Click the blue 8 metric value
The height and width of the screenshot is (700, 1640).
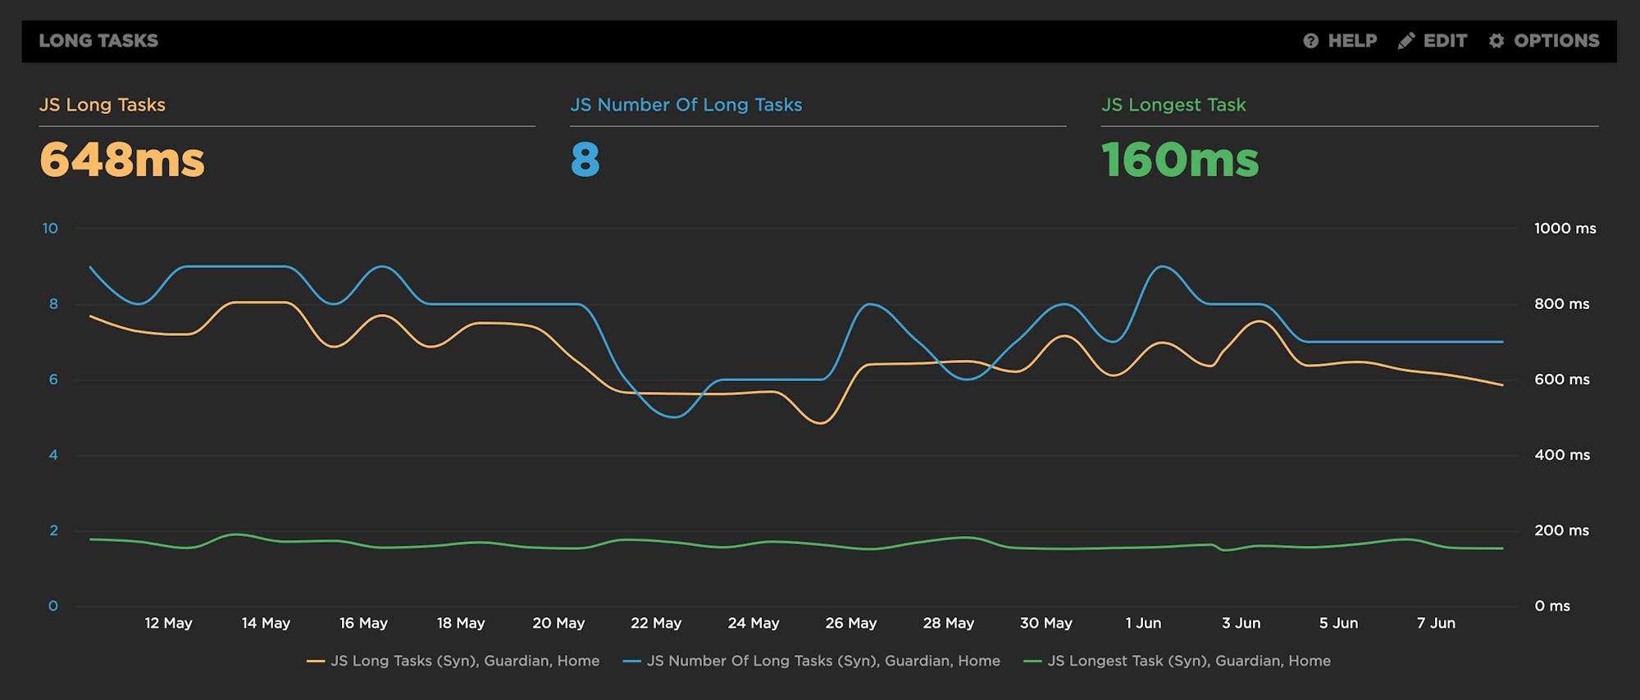tap(585, 160)
